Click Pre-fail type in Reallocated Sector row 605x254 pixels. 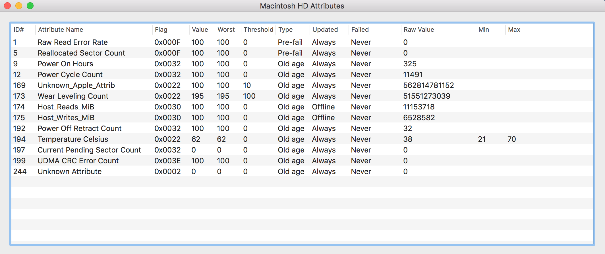[x=290, y=53]
